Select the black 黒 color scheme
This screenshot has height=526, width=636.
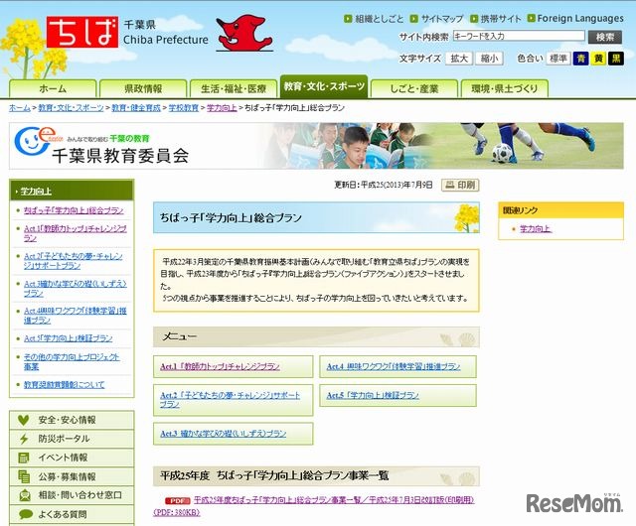pyautogui.click(x=616, y=59)
